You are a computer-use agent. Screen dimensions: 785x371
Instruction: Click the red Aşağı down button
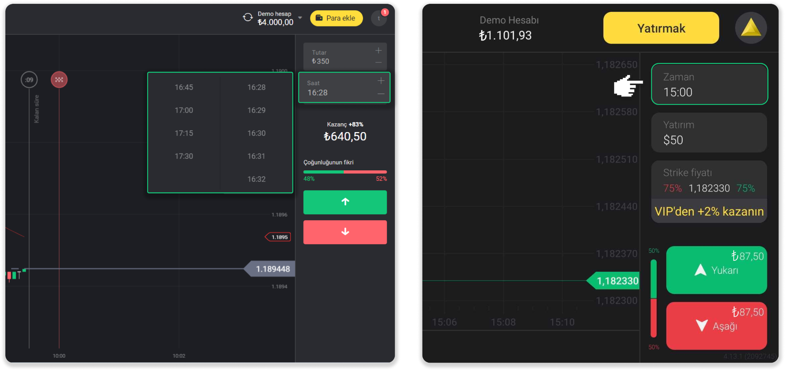(716, 325)
